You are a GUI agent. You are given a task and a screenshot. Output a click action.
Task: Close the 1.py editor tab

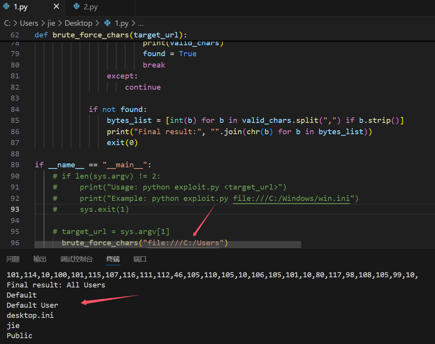56,6
